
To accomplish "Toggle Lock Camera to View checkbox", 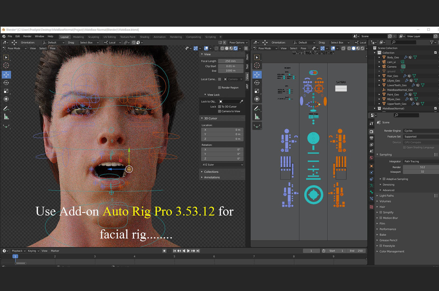I will pyautogui.click(x=219, y=111).
